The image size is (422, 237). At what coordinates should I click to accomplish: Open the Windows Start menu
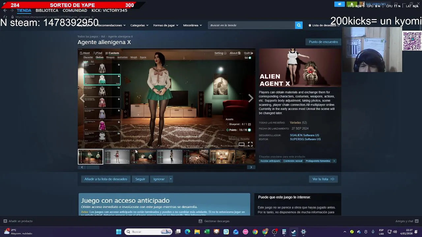(x=119, y=232)
